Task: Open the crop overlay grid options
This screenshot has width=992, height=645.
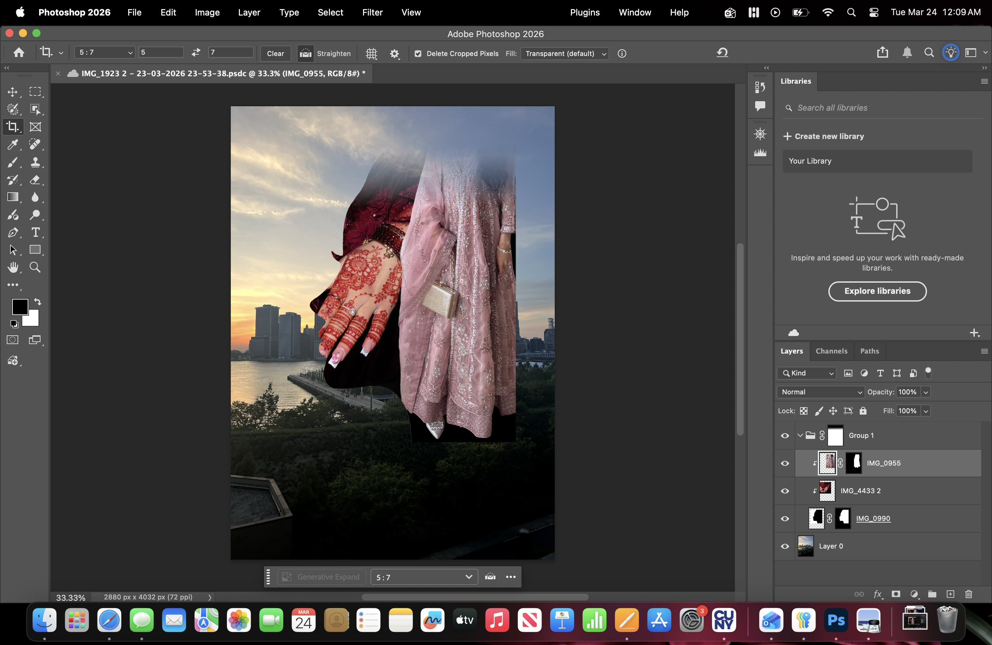Action: click(371, 53)
